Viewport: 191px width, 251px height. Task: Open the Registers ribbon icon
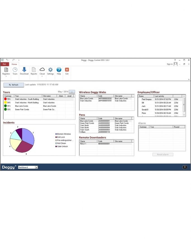[x=6, y=70]
